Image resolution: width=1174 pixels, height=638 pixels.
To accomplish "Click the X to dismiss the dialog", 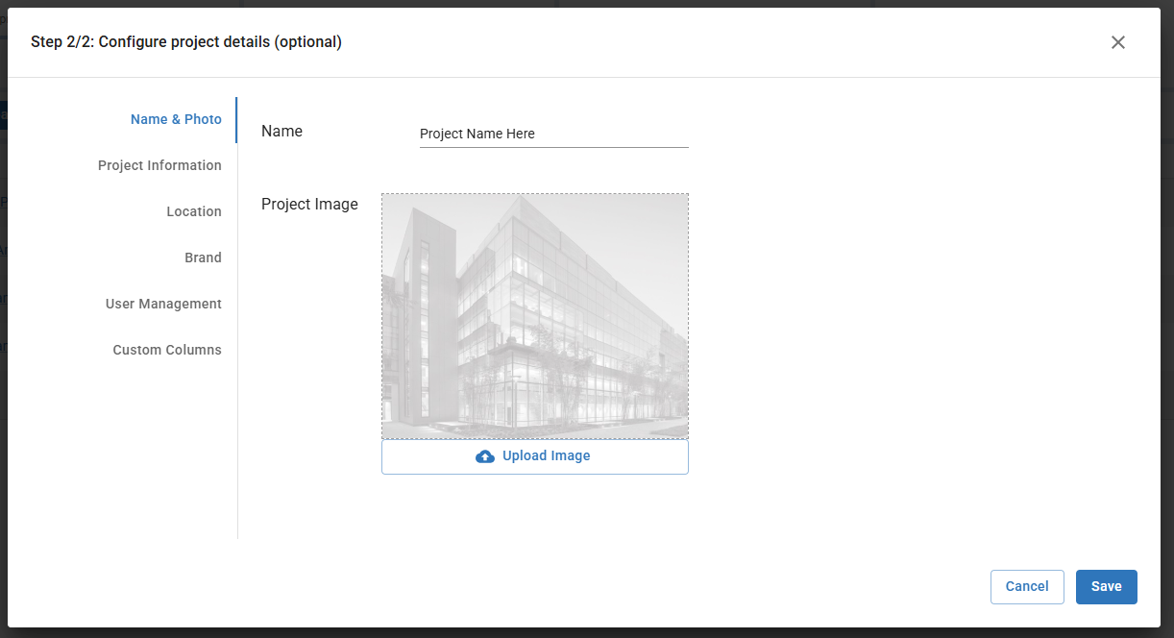I will (x=1117, y=42).
